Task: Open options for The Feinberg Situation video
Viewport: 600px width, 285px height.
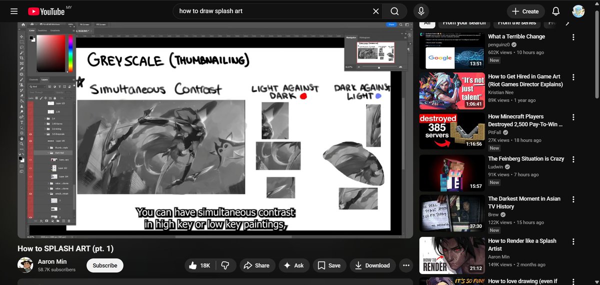Action: (573, 159)
